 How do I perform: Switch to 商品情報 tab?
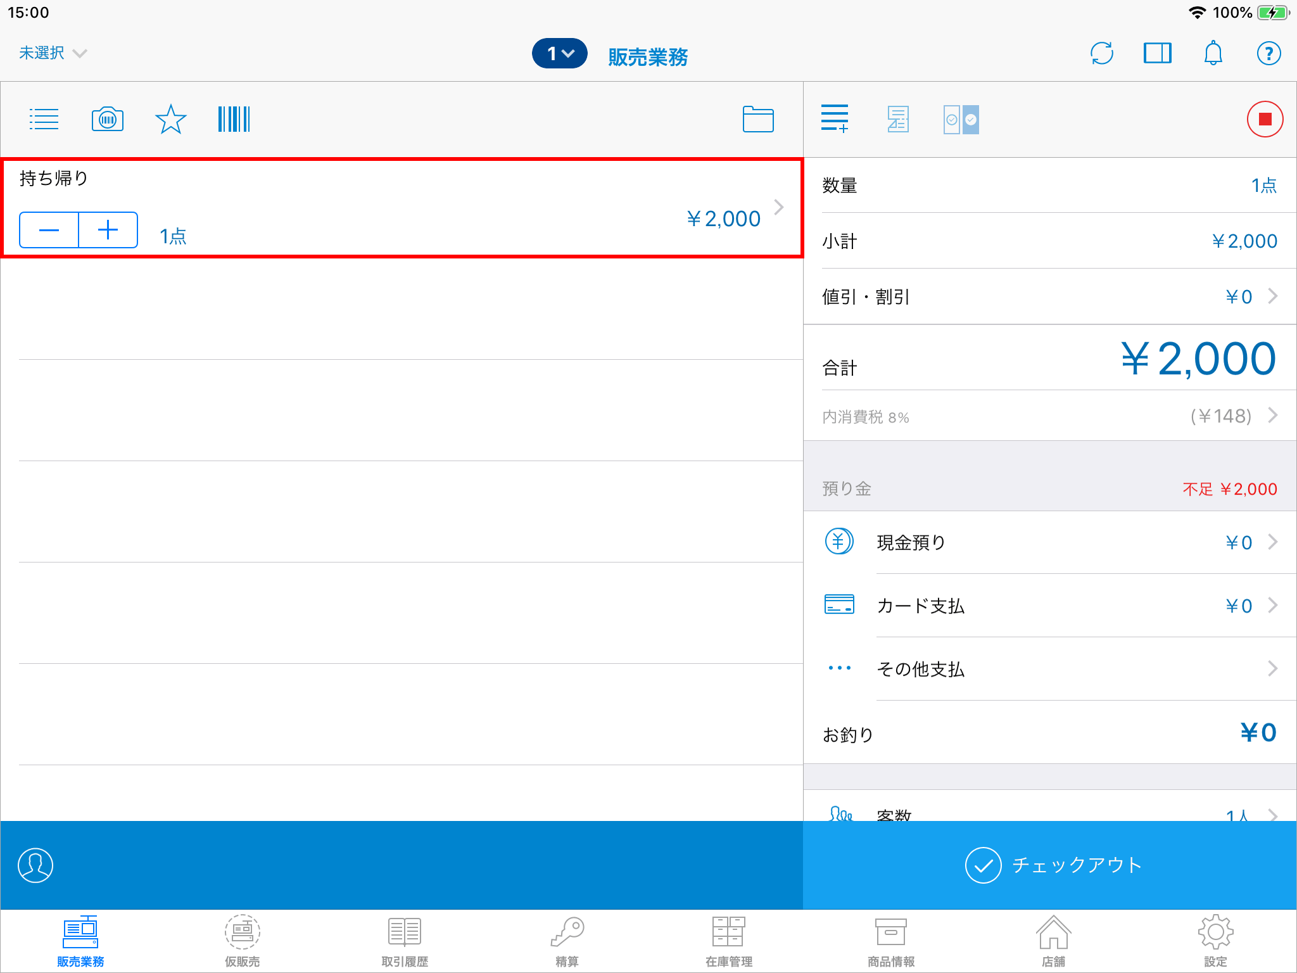pos(891,941)
